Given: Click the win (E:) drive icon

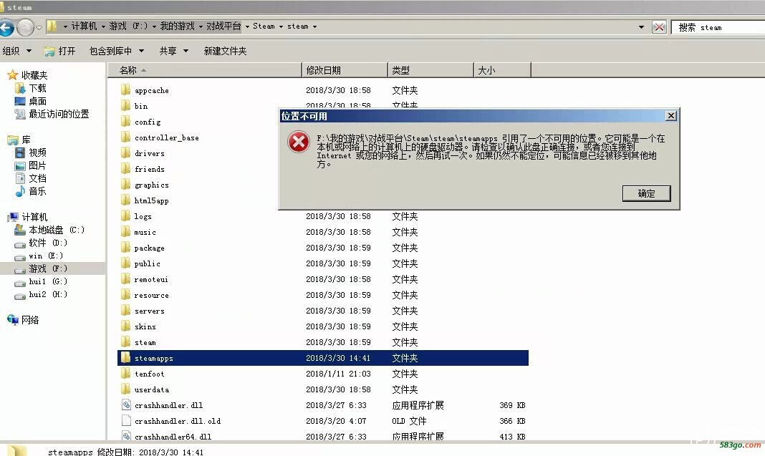Looking at the screenshot, I should click(x=19, y=256).
